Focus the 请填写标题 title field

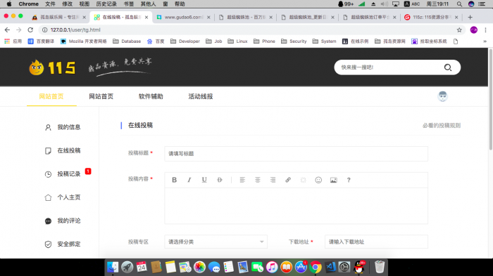tap(296, 154)
